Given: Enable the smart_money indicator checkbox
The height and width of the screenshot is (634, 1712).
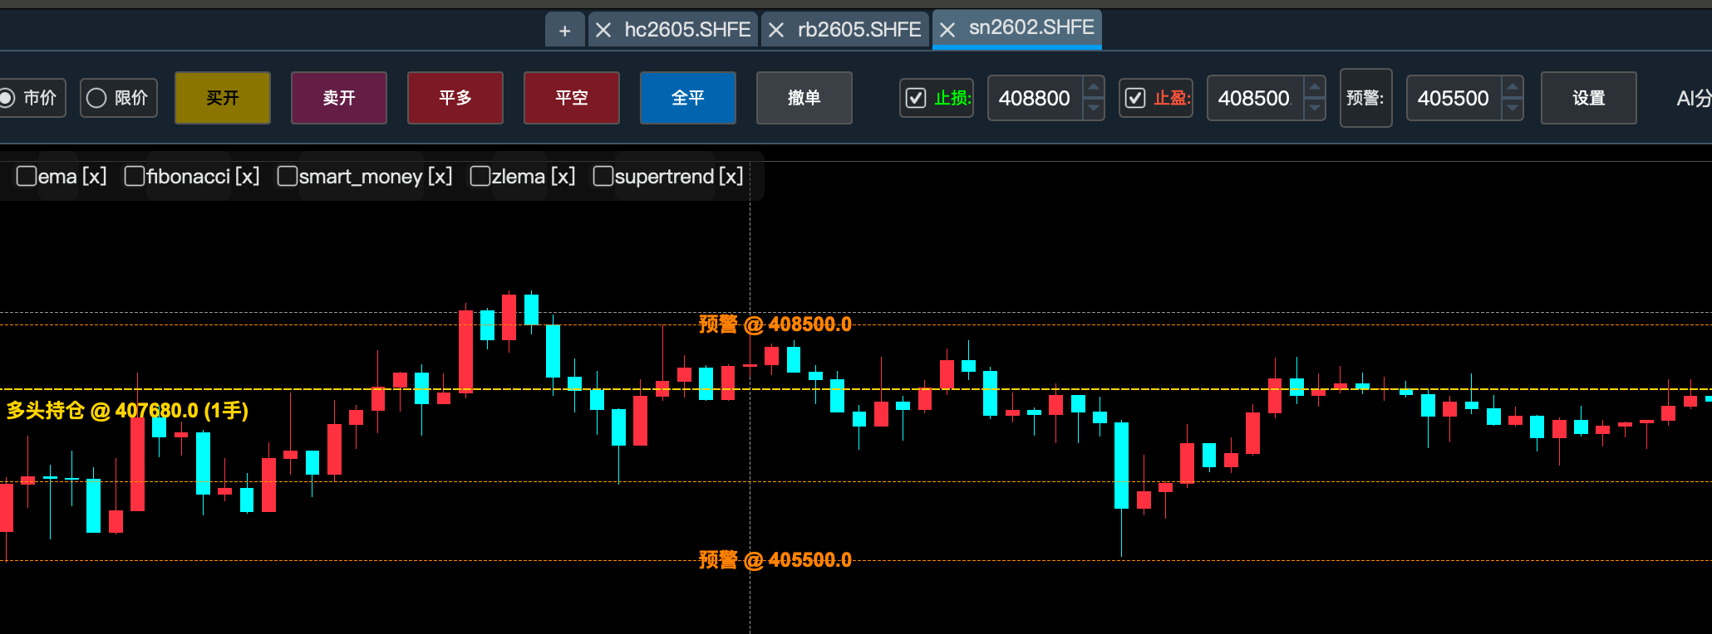Looking at the screenshot, I should click(288, 177).
